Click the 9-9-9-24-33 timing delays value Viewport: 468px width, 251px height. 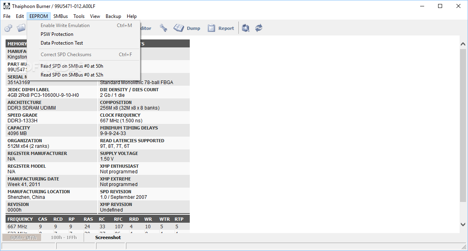tap(113, 133)
